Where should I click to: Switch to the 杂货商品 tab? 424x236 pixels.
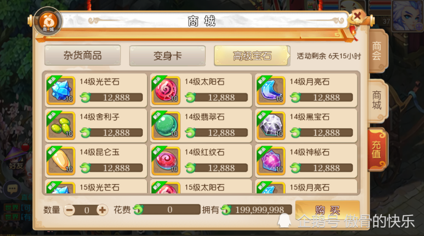click(x=83, y=56)
